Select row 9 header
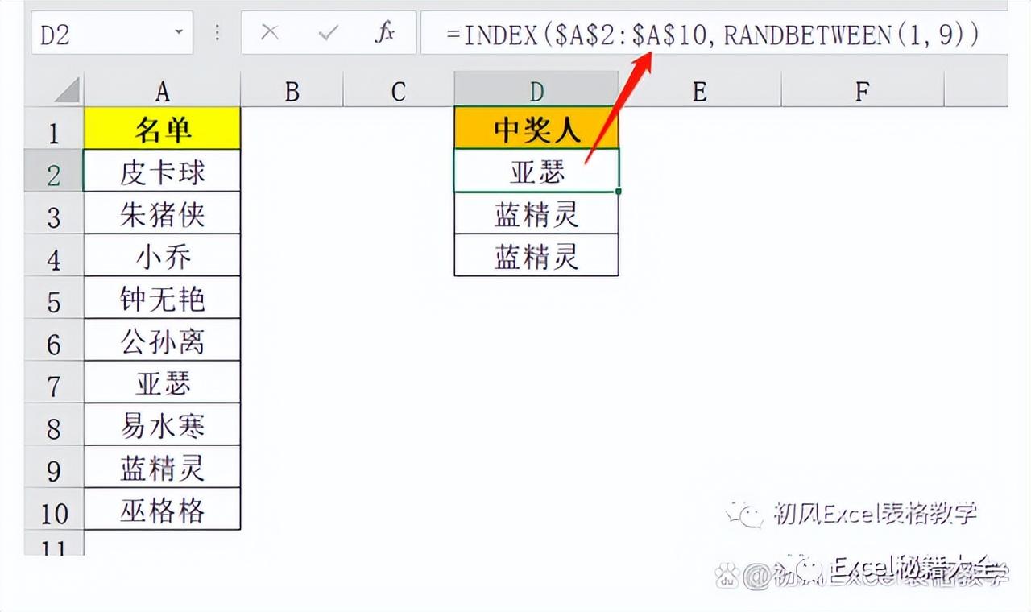 [53, 469]
